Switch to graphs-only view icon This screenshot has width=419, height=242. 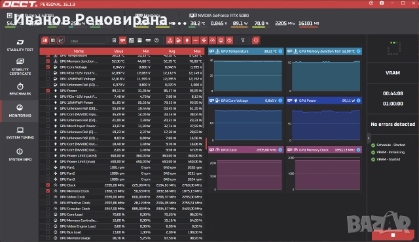pyautogui.click(x=61, y=40)
